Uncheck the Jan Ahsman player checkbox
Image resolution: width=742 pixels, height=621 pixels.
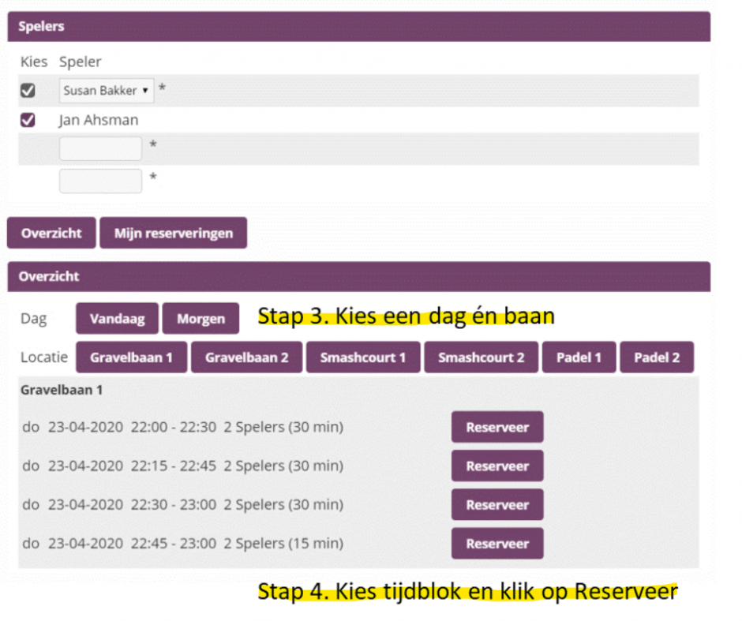click(x=28, y=120)
